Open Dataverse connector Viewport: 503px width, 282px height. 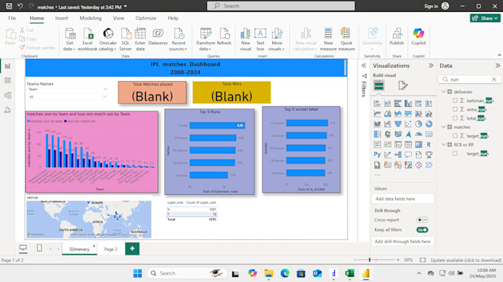158,36
